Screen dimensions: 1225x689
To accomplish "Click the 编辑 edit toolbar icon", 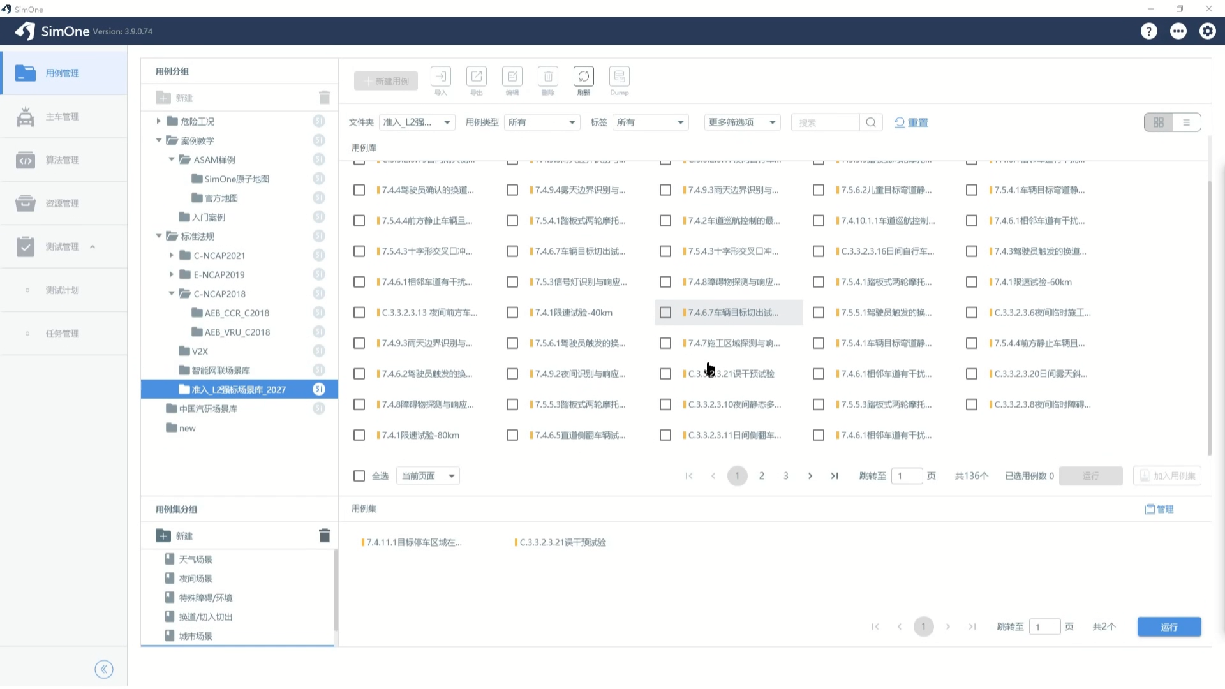I will [x=512, y=77].
